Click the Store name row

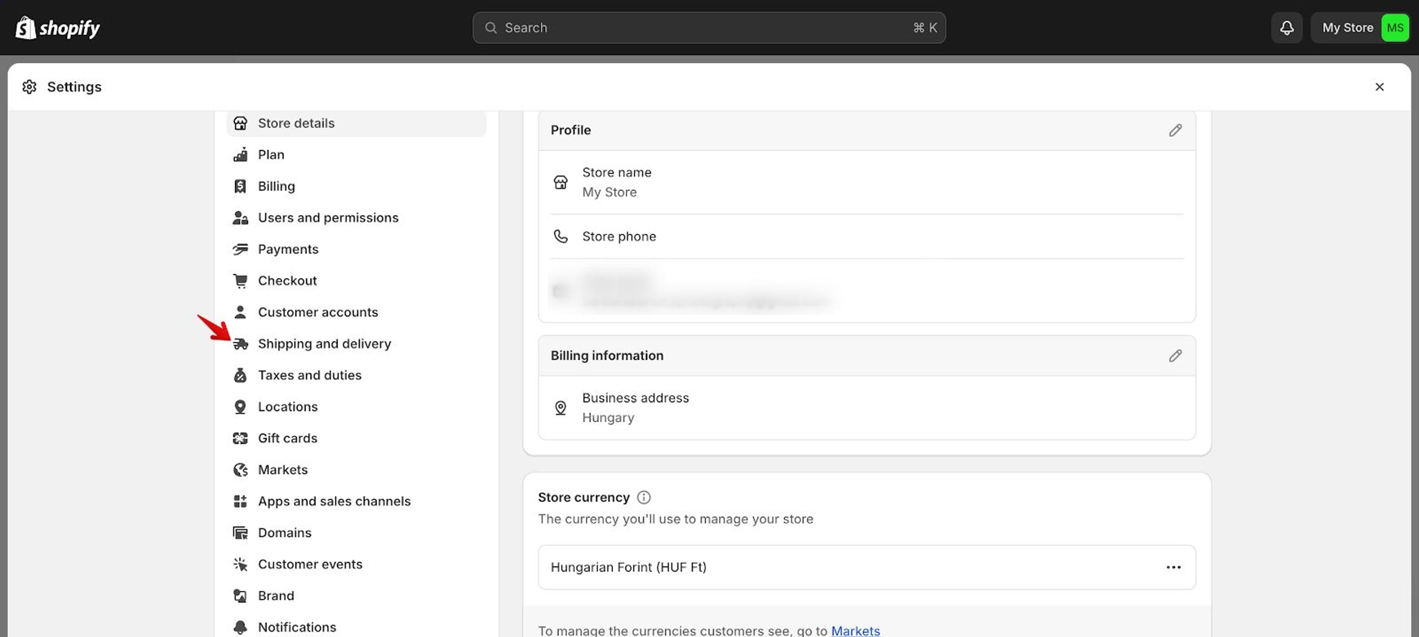pos(867,182)
